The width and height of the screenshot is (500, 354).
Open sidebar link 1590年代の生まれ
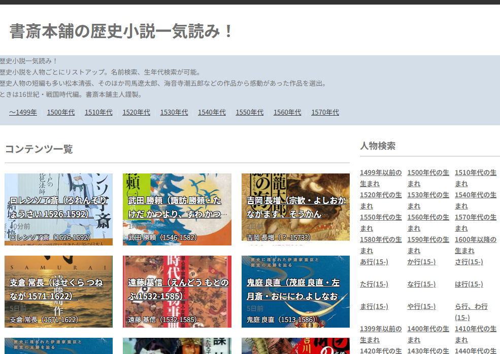point(428,245)
